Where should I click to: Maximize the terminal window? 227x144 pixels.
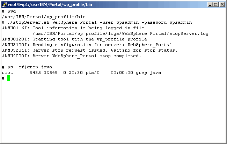[x=215, y=5]
